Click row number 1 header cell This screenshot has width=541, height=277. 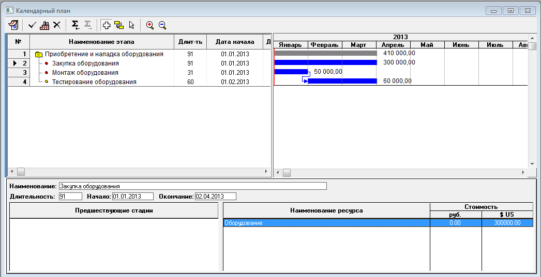tap(19, 54)
